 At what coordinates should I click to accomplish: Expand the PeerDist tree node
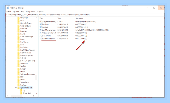[16, 28]
